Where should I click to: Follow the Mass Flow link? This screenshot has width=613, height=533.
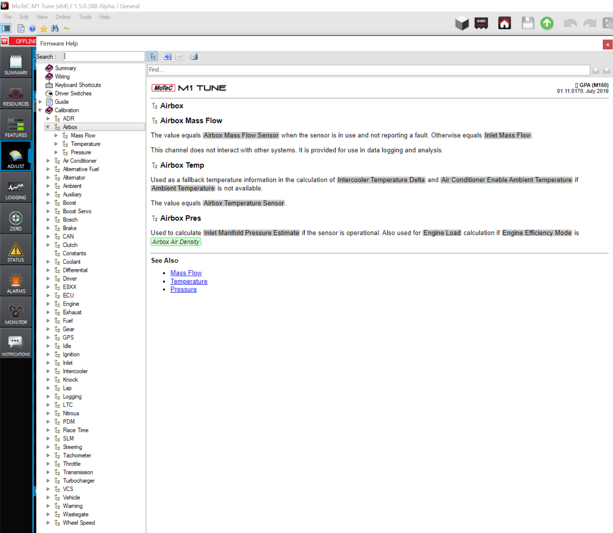tap(186, 273)
